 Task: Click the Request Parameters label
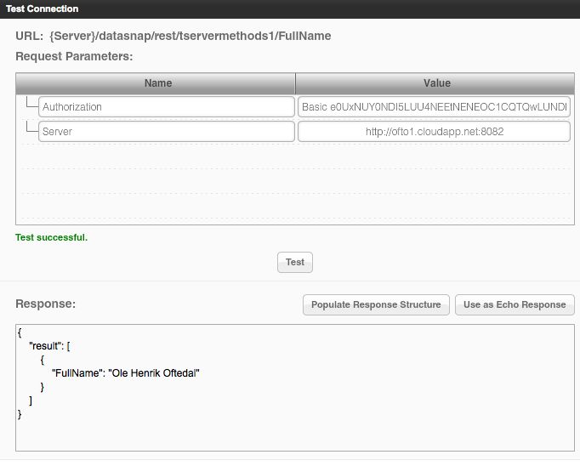click(x=74, y=56)
